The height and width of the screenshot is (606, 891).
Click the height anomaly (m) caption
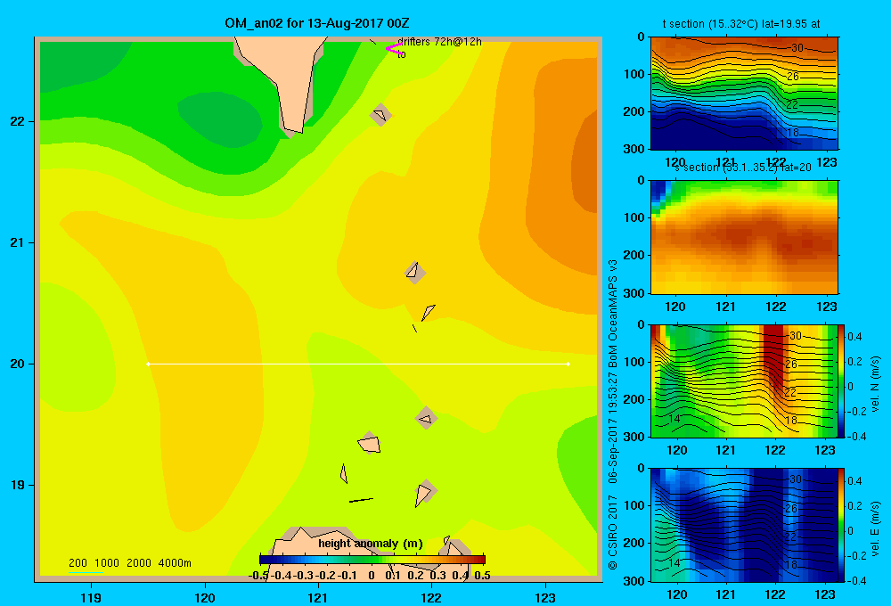click(371, 544)
